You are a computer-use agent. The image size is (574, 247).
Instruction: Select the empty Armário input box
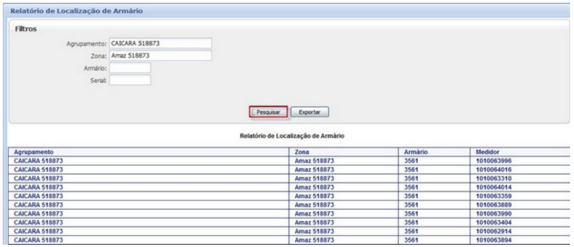coord(130,68)
